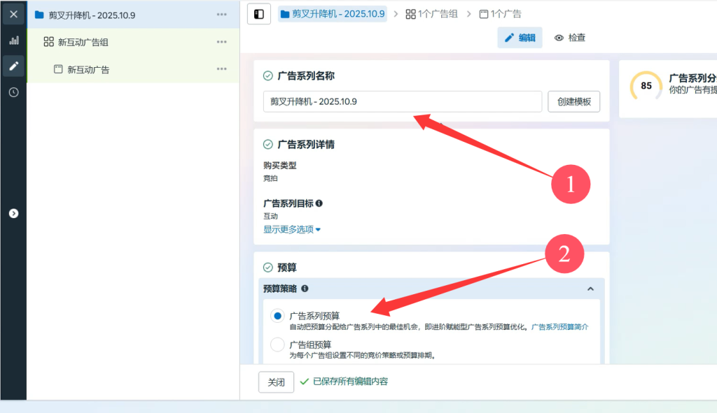
Task: Open three-dot menu for 剪叉升降机 campaign
Action: 222,15
